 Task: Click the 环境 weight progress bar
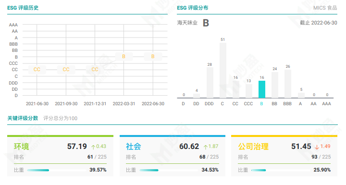coord(57,170)
